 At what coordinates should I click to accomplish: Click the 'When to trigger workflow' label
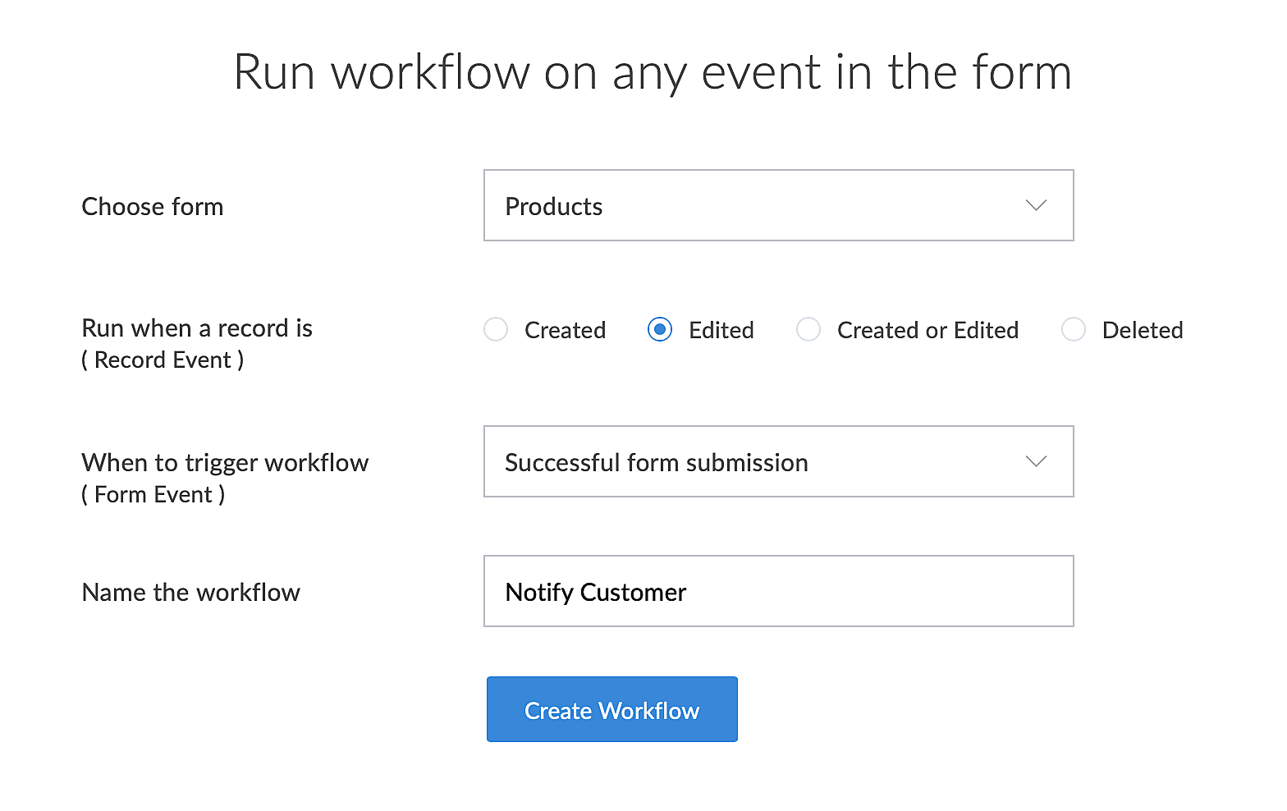point(225,463)
